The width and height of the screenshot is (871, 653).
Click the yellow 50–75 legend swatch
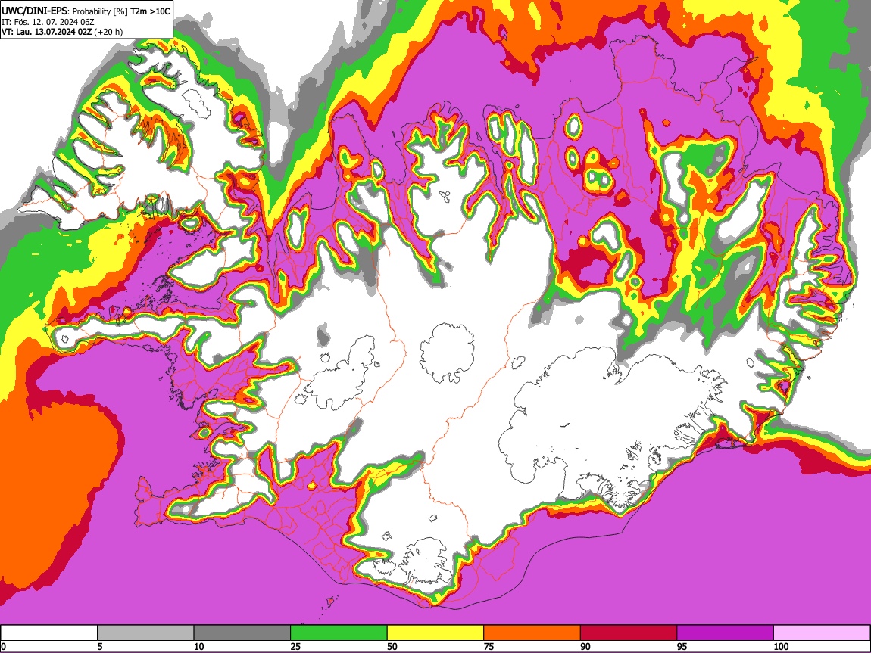pyautogui.click(x=435, y=633)
